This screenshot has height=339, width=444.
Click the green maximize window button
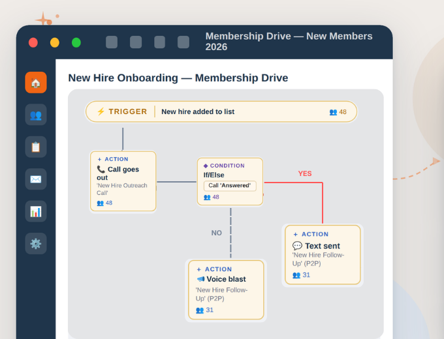(76, 42)
